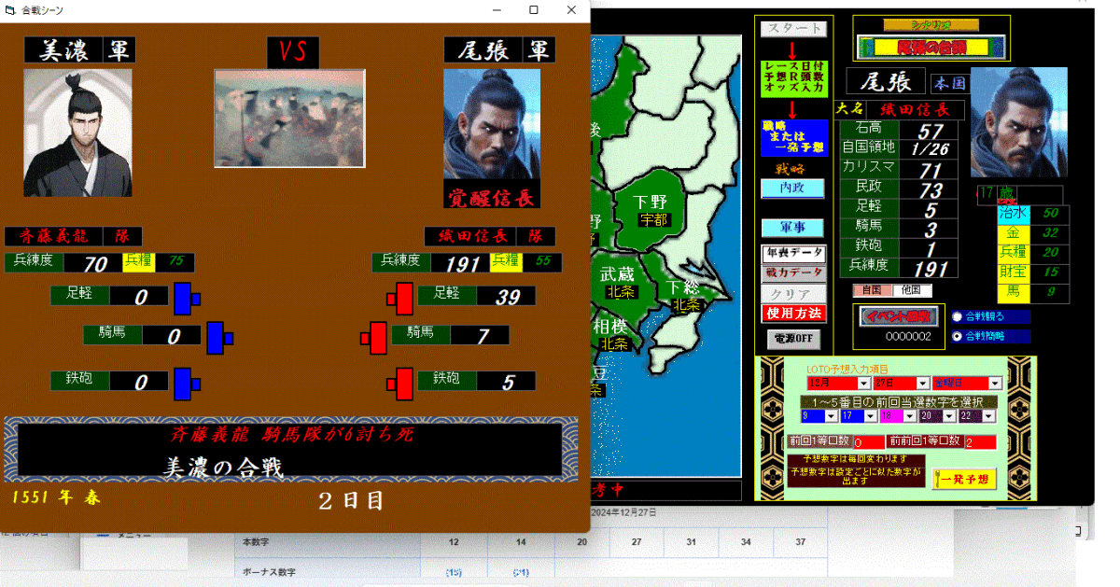Viewport: 1120px width, 587px height.
Task: Select 下総 province on the map
Action: click(687, 287)
